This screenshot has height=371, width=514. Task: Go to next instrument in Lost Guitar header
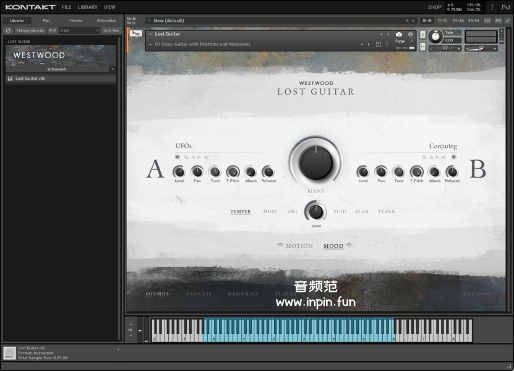click(x=388, y=34)
